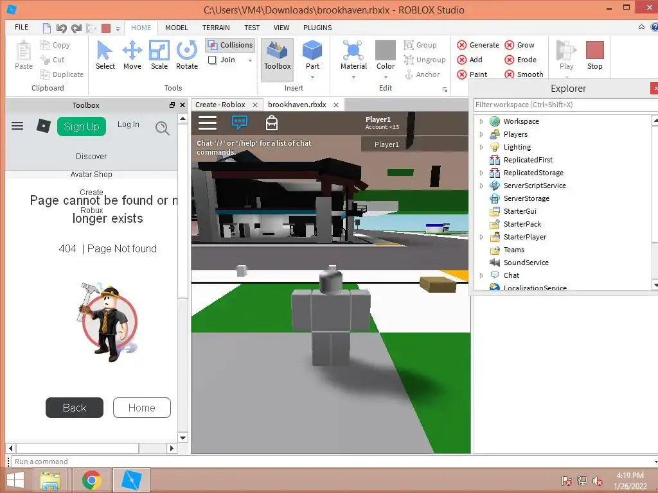Viewport: 658px width, 493px height.
Task: Choose the Move tool
Action: point(132,55)
